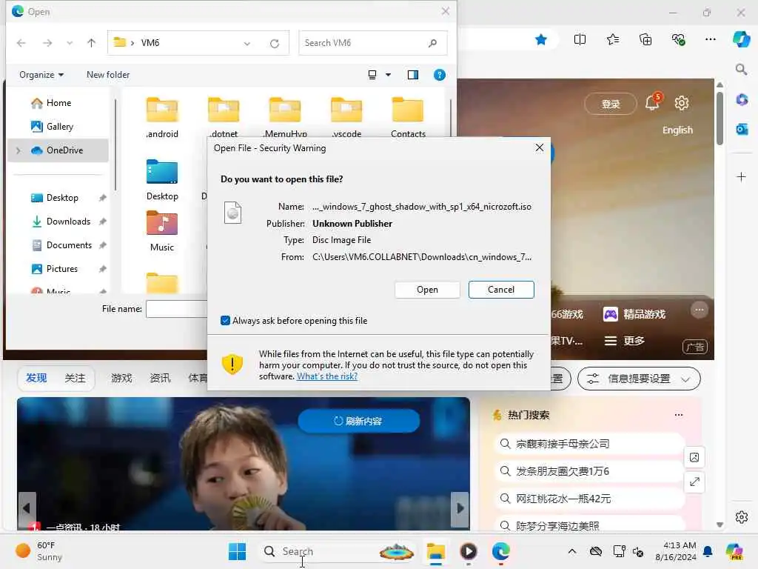The height and width of the screenshot is (569, 758).
Task: Click the Edge favorites star icon
Action: (541, 40)
